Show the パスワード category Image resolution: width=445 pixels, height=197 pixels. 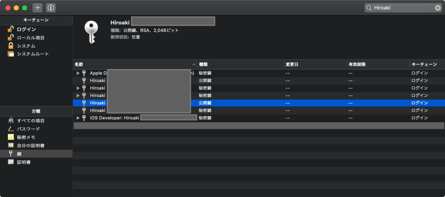(28, 129)
